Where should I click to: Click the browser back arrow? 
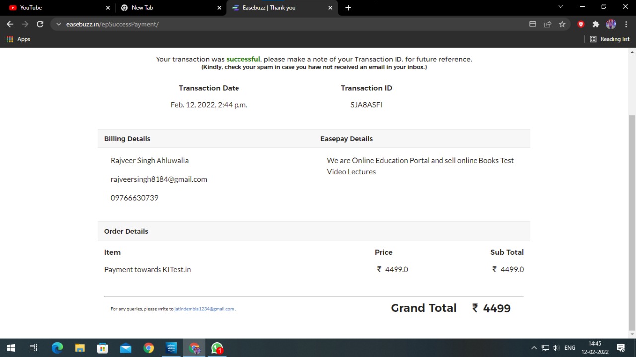pyautogui.click(x=10, y=24)
